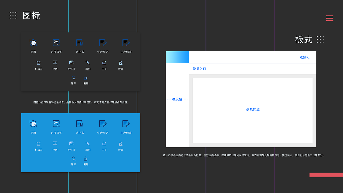The image size is (343, 193).
Task: Open the red hamburger menu icon
Action: click(330, 18)
